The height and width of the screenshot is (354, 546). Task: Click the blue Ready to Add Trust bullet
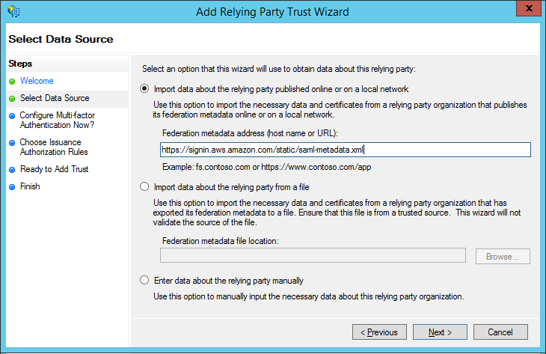pyautogui.click(x=12, y=170)
